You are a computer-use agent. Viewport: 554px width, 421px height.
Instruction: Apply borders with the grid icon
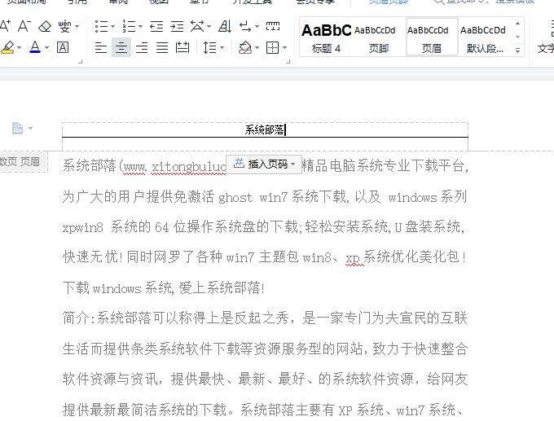pos(272,47)
